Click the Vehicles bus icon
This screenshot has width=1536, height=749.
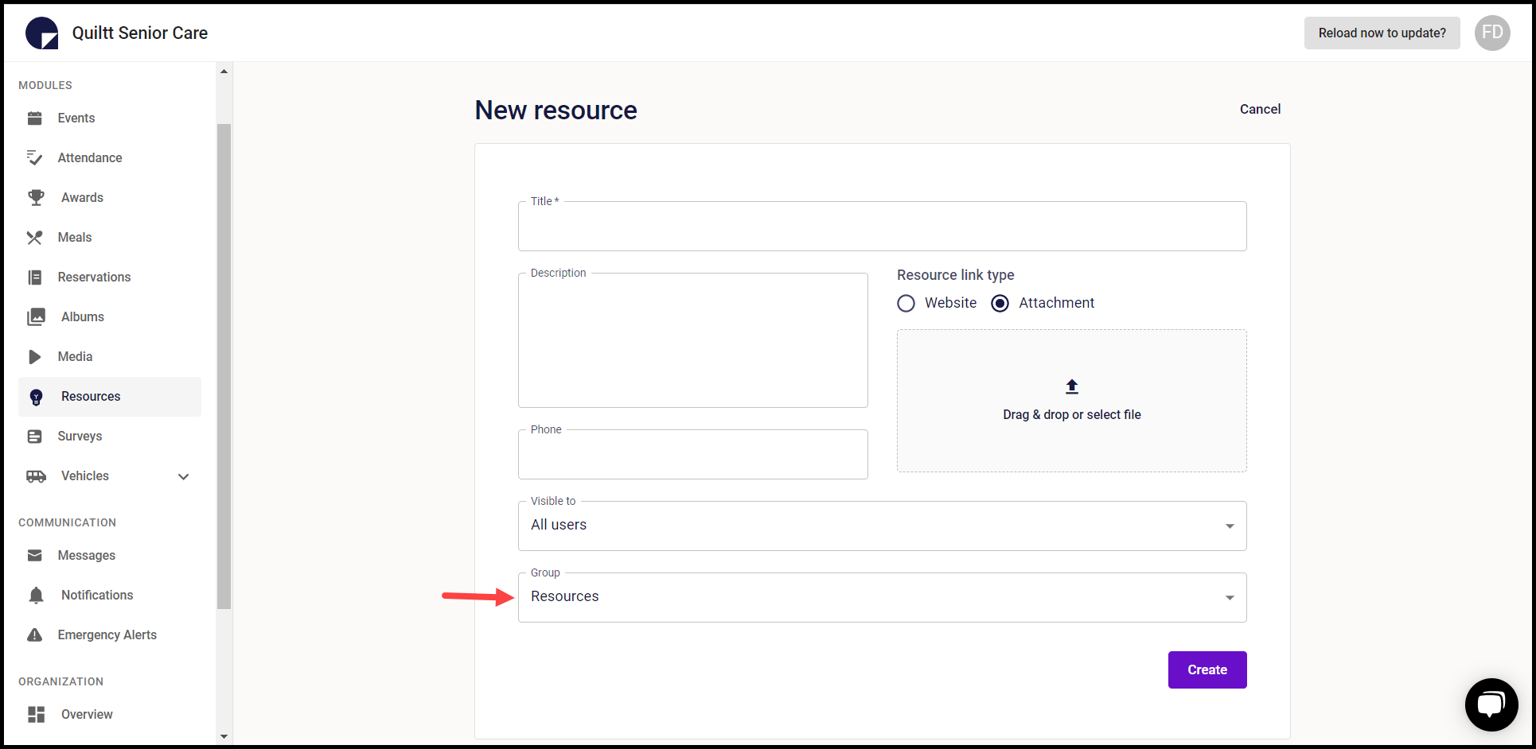[36, 476]
